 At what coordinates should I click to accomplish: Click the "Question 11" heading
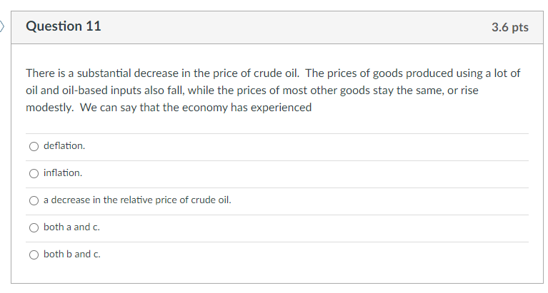pyautogui.click(x=64, y=26)
